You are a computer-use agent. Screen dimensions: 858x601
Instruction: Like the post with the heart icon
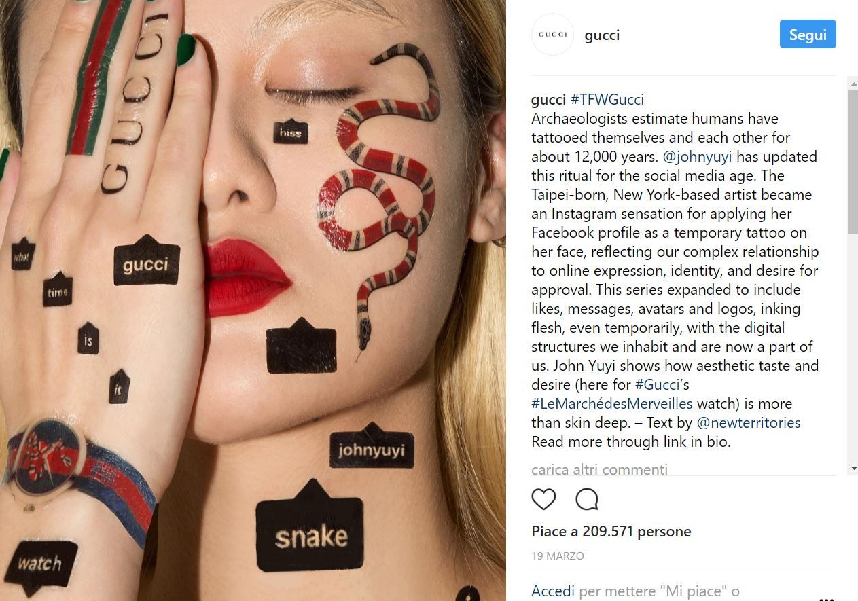(x=543, y=499)
